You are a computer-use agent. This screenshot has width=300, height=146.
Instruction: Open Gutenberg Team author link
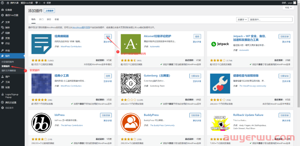[157, 86]
